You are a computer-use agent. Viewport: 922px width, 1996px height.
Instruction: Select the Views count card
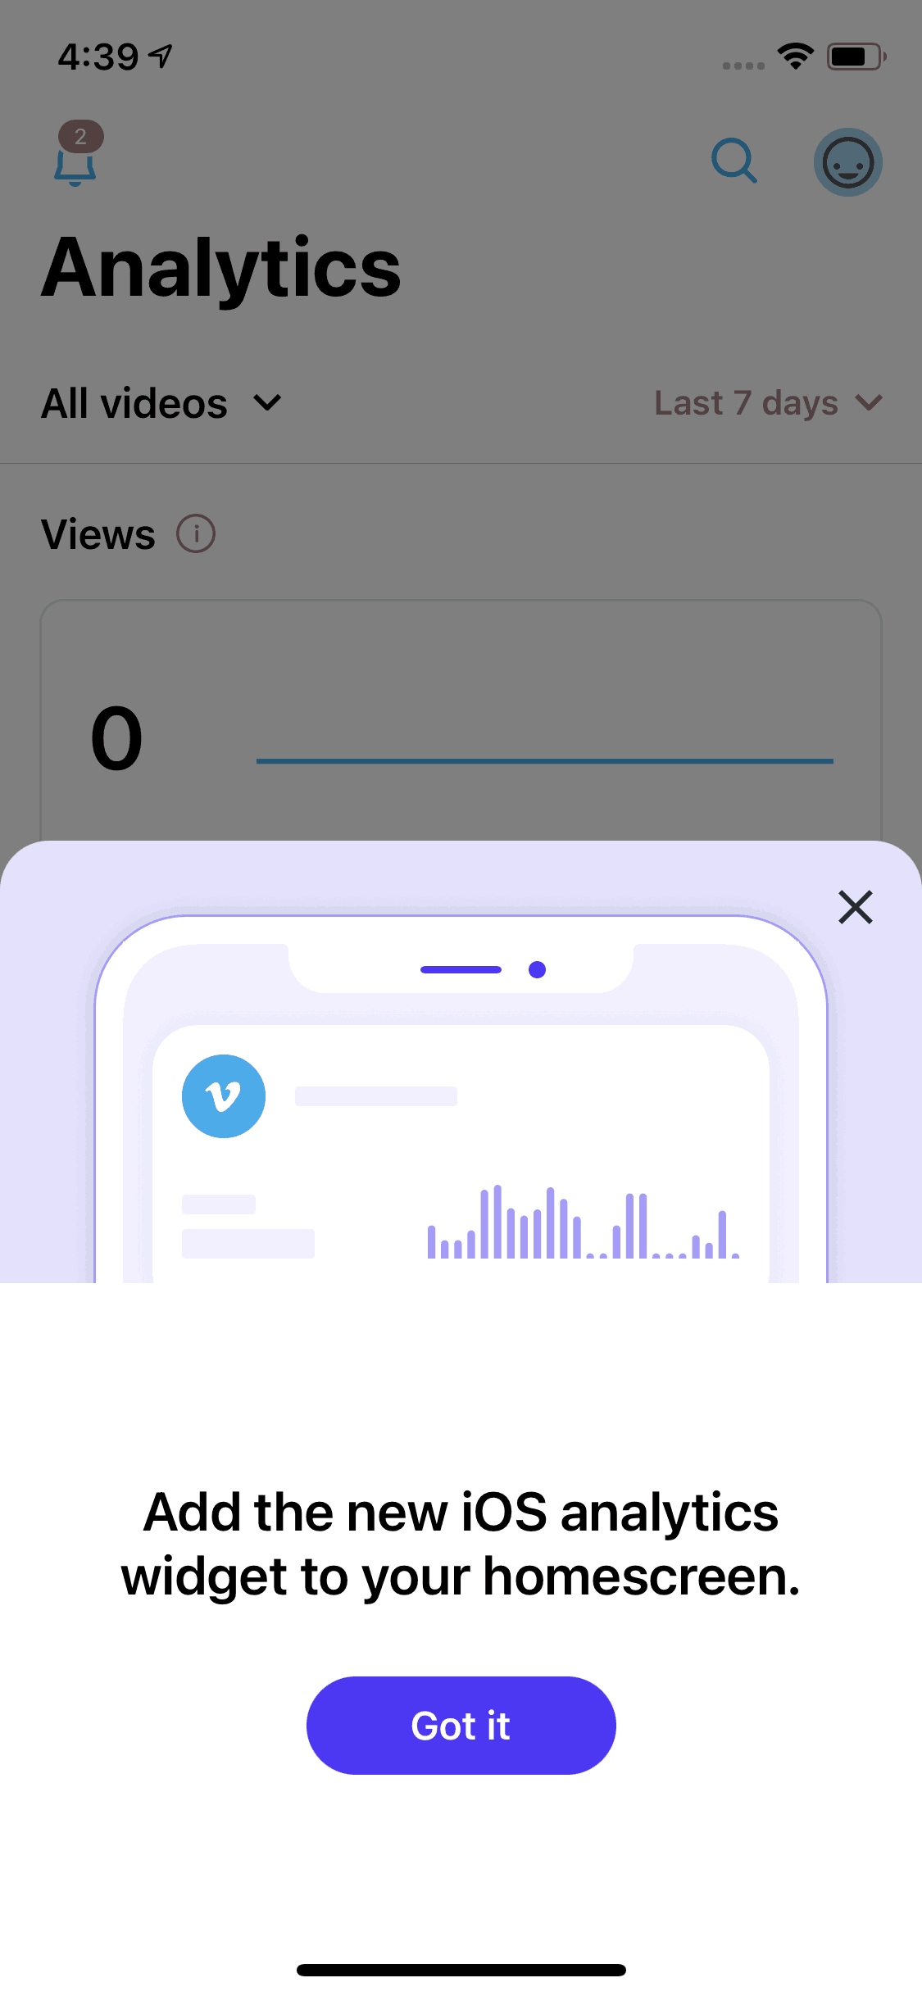(x=461, y=721)
